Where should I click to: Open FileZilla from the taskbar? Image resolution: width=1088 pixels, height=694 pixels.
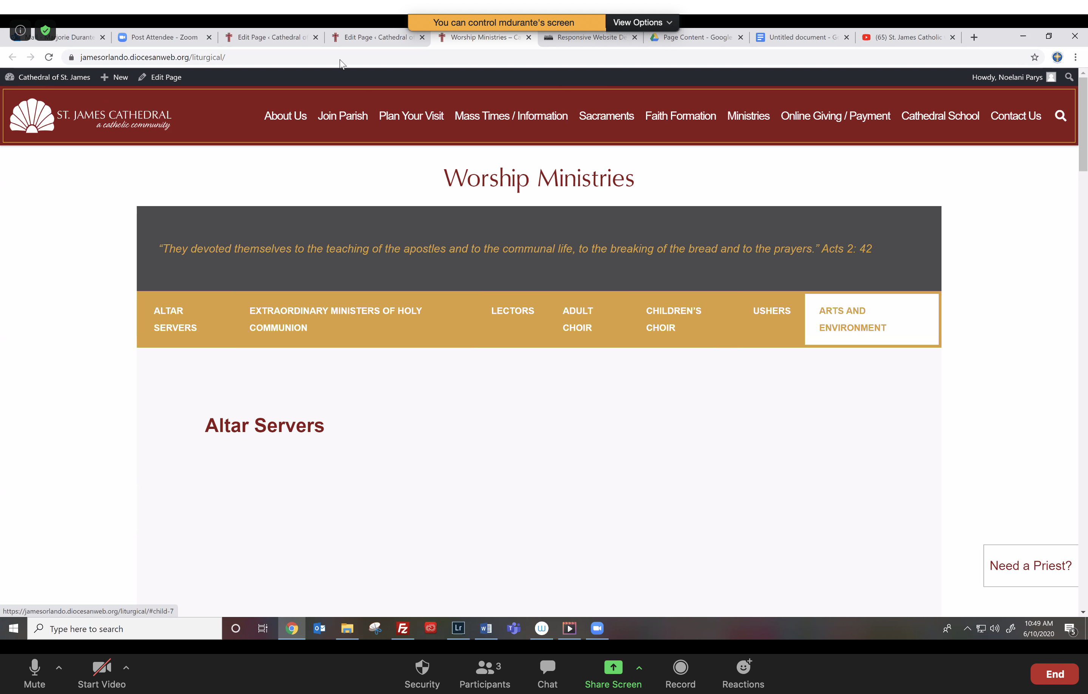coord(402,628)
